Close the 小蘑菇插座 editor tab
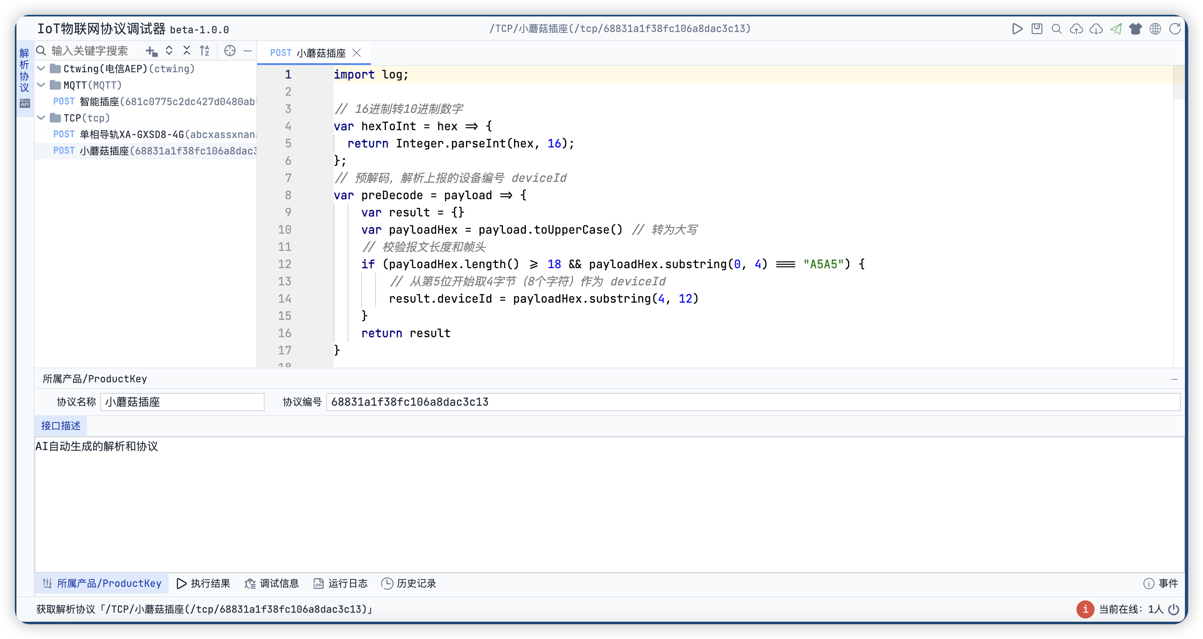 click(357, 53)
